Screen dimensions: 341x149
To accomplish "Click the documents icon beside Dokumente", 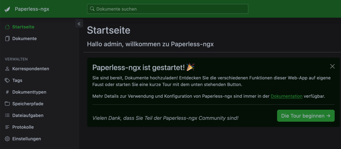I will coord(7,39).
